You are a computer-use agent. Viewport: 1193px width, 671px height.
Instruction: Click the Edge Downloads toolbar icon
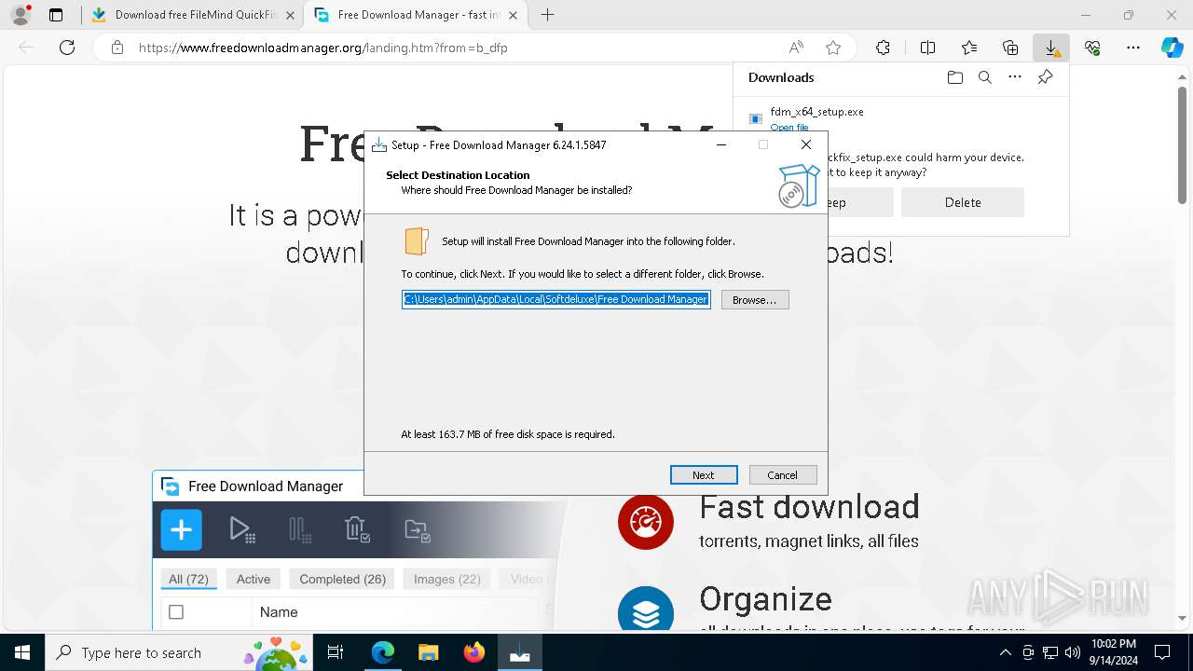click(x=1051, y=48)
